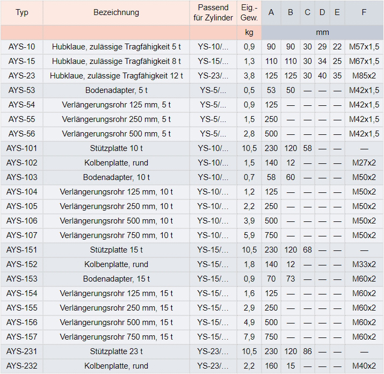Click the 'Bezeichnung' column header

pyautogui.click(x=116, y=12)
